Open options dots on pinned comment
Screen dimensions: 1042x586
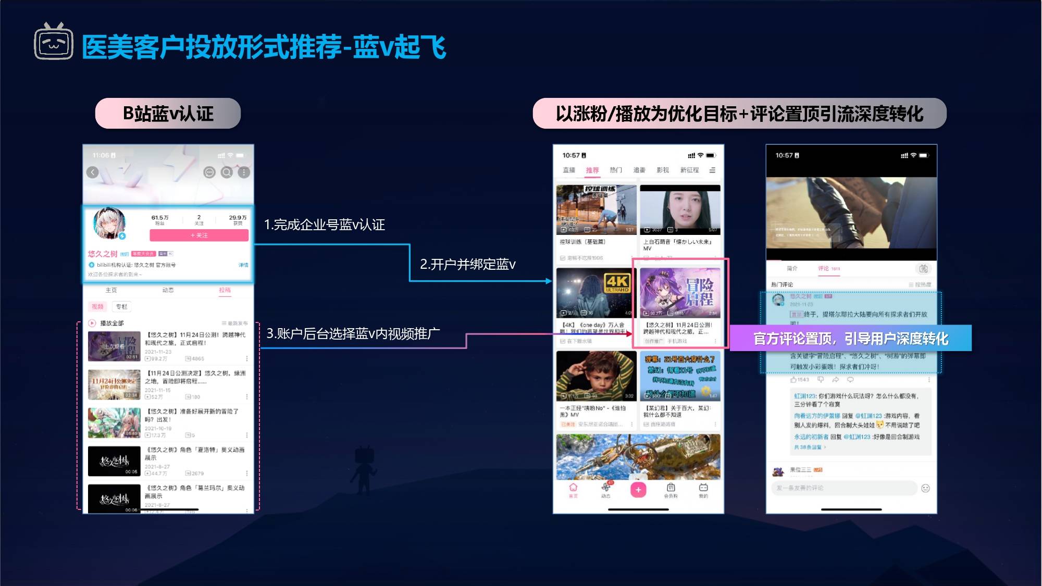point(928,380)
